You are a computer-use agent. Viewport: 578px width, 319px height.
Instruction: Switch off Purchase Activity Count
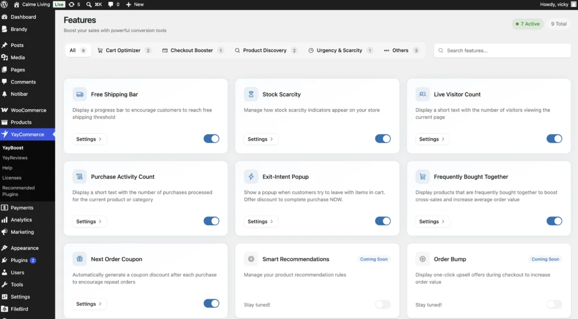(211, 221)
